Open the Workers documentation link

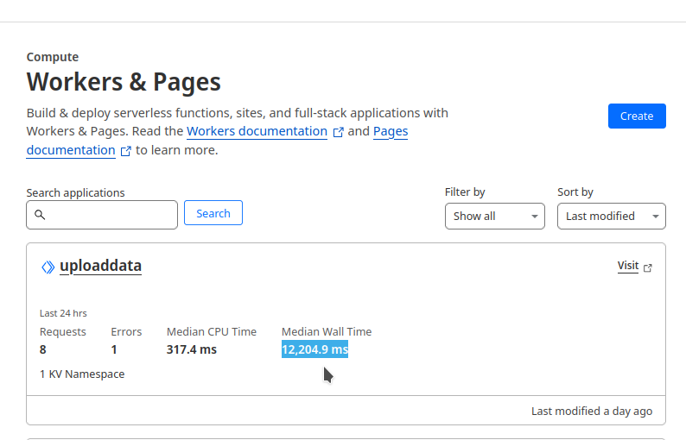point(257,131)
